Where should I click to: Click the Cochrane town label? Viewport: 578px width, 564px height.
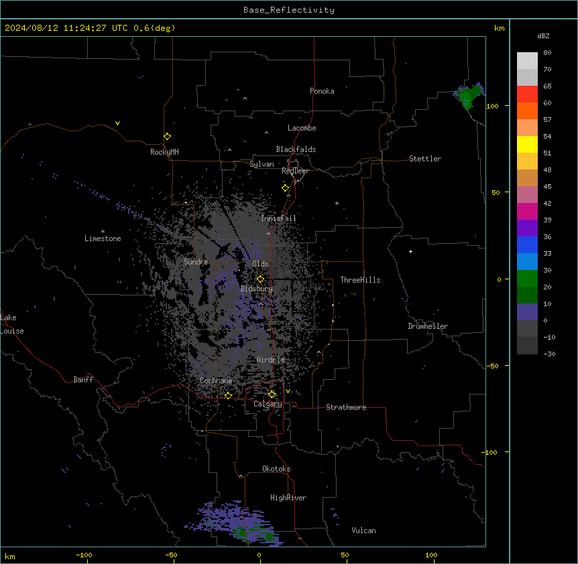pos(216,380)
